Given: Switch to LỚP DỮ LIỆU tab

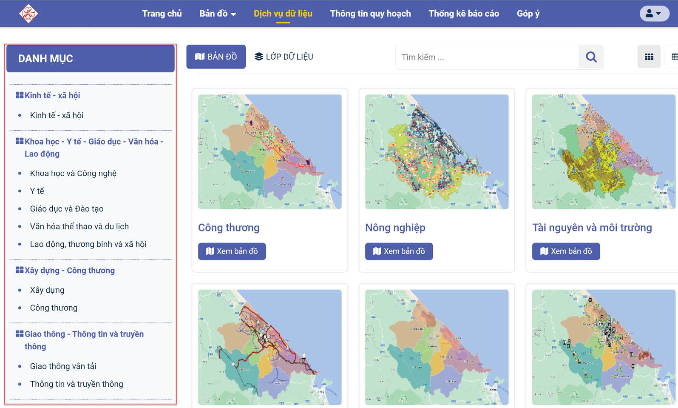Looking at the screenshot, I should (x=284, y=57).
